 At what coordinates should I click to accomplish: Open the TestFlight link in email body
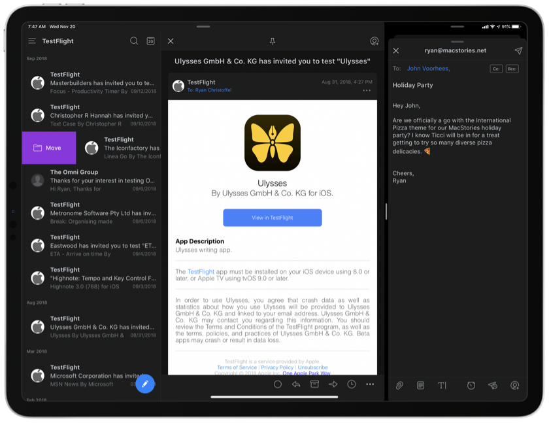(x=201, y=272)
